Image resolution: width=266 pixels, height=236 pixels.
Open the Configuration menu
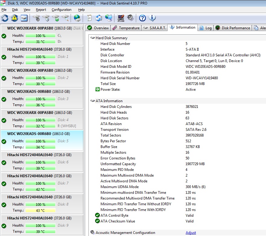pos(62,10)
